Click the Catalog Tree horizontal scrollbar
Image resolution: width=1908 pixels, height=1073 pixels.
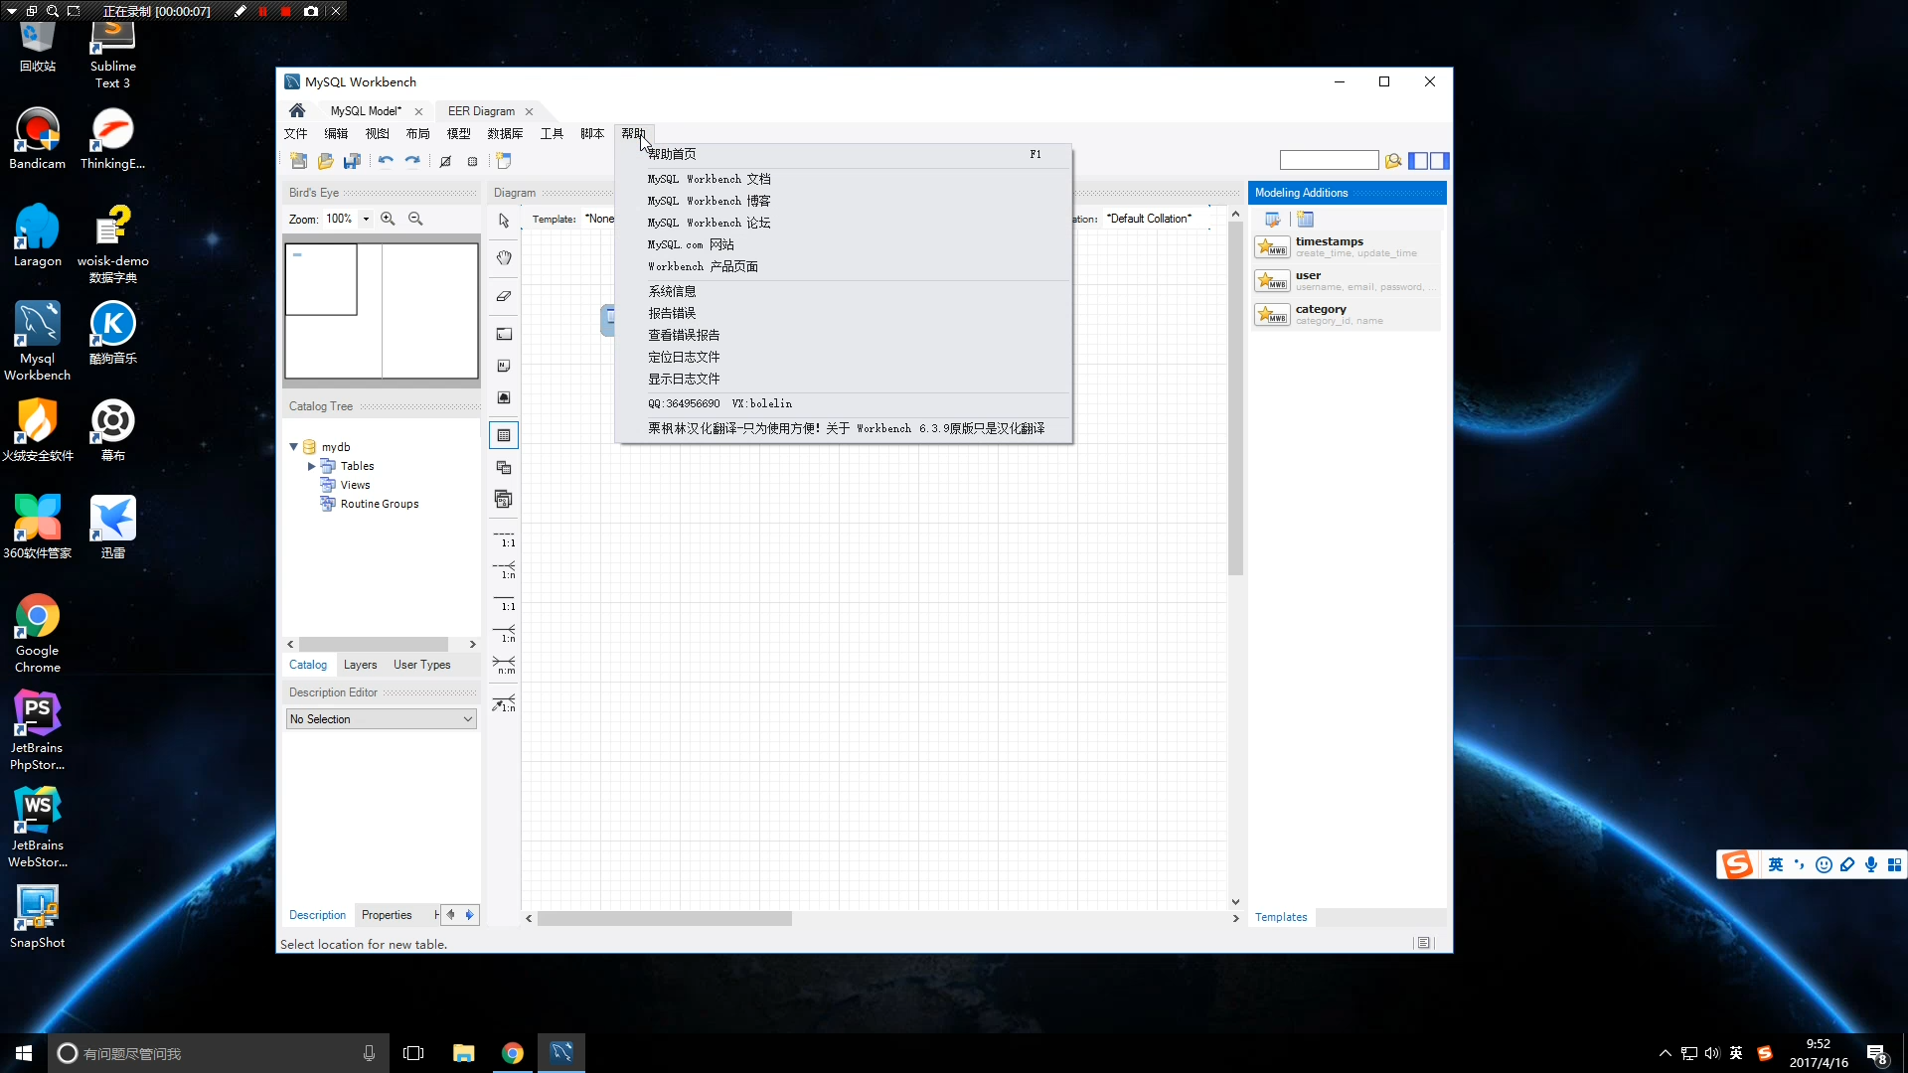pos(374,645)
